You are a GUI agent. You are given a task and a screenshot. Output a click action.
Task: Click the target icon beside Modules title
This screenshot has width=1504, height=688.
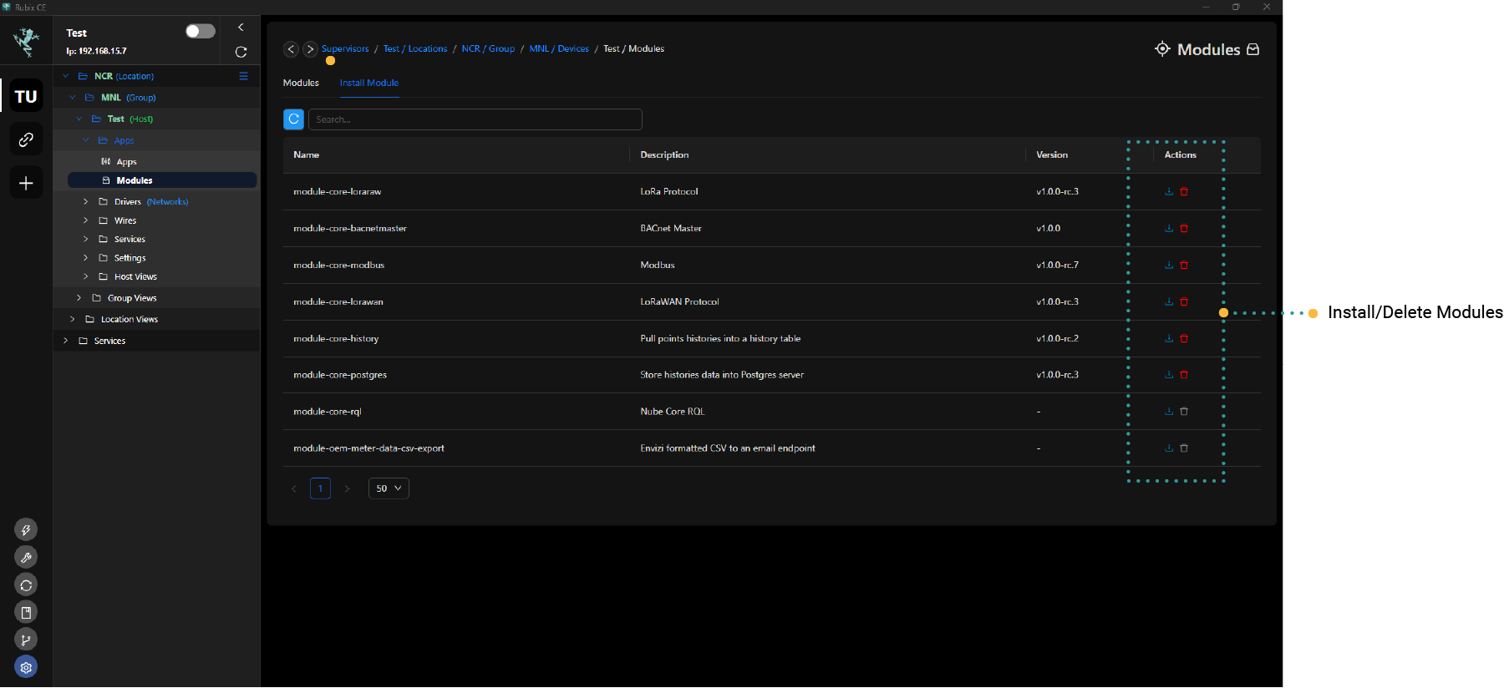[x=1162, y=48]
